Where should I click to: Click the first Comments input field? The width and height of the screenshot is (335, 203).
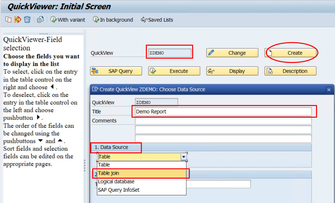(223, 121)
